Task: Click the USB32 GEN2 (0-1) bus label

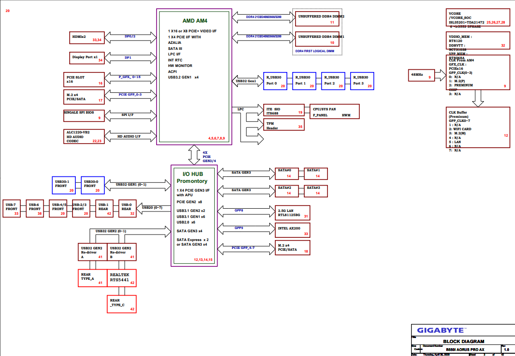Action: (x=111, y=231)
